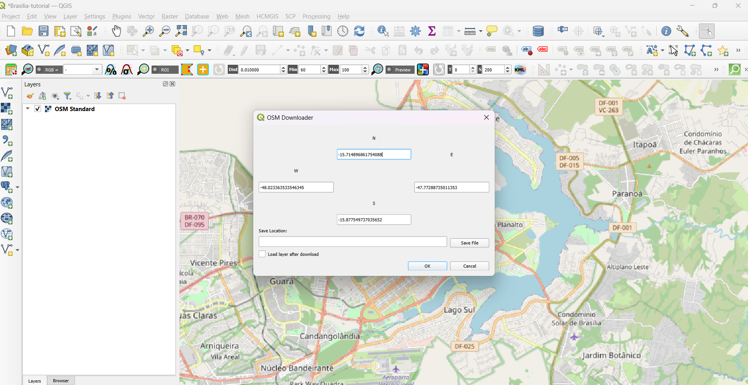Screen dimensions: 748x385
Task: Adjust the Max value spinner arrows
Action: point(365,70)
